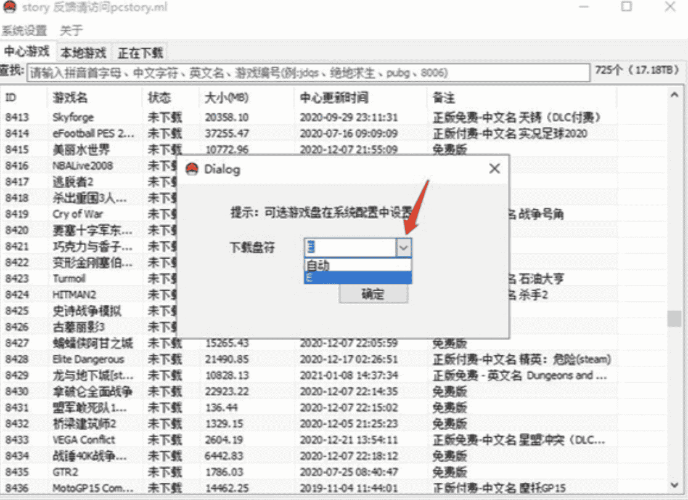Switch to the 本地游戏 tab

[83, 52]
